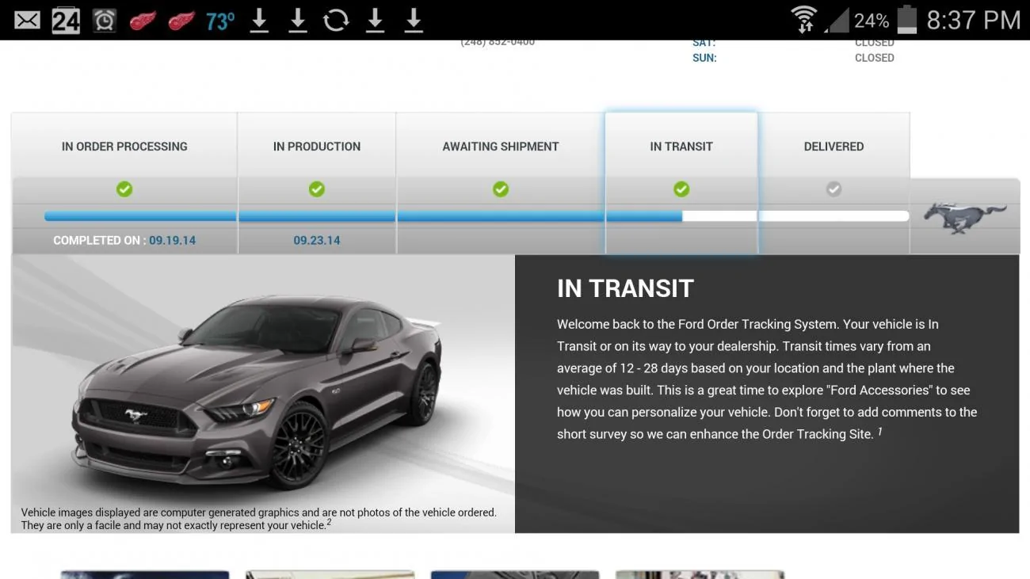Click the CLOSED text next to SUN
The image size is (1030, 579).
pyautogui.click(x=875, y=58)
